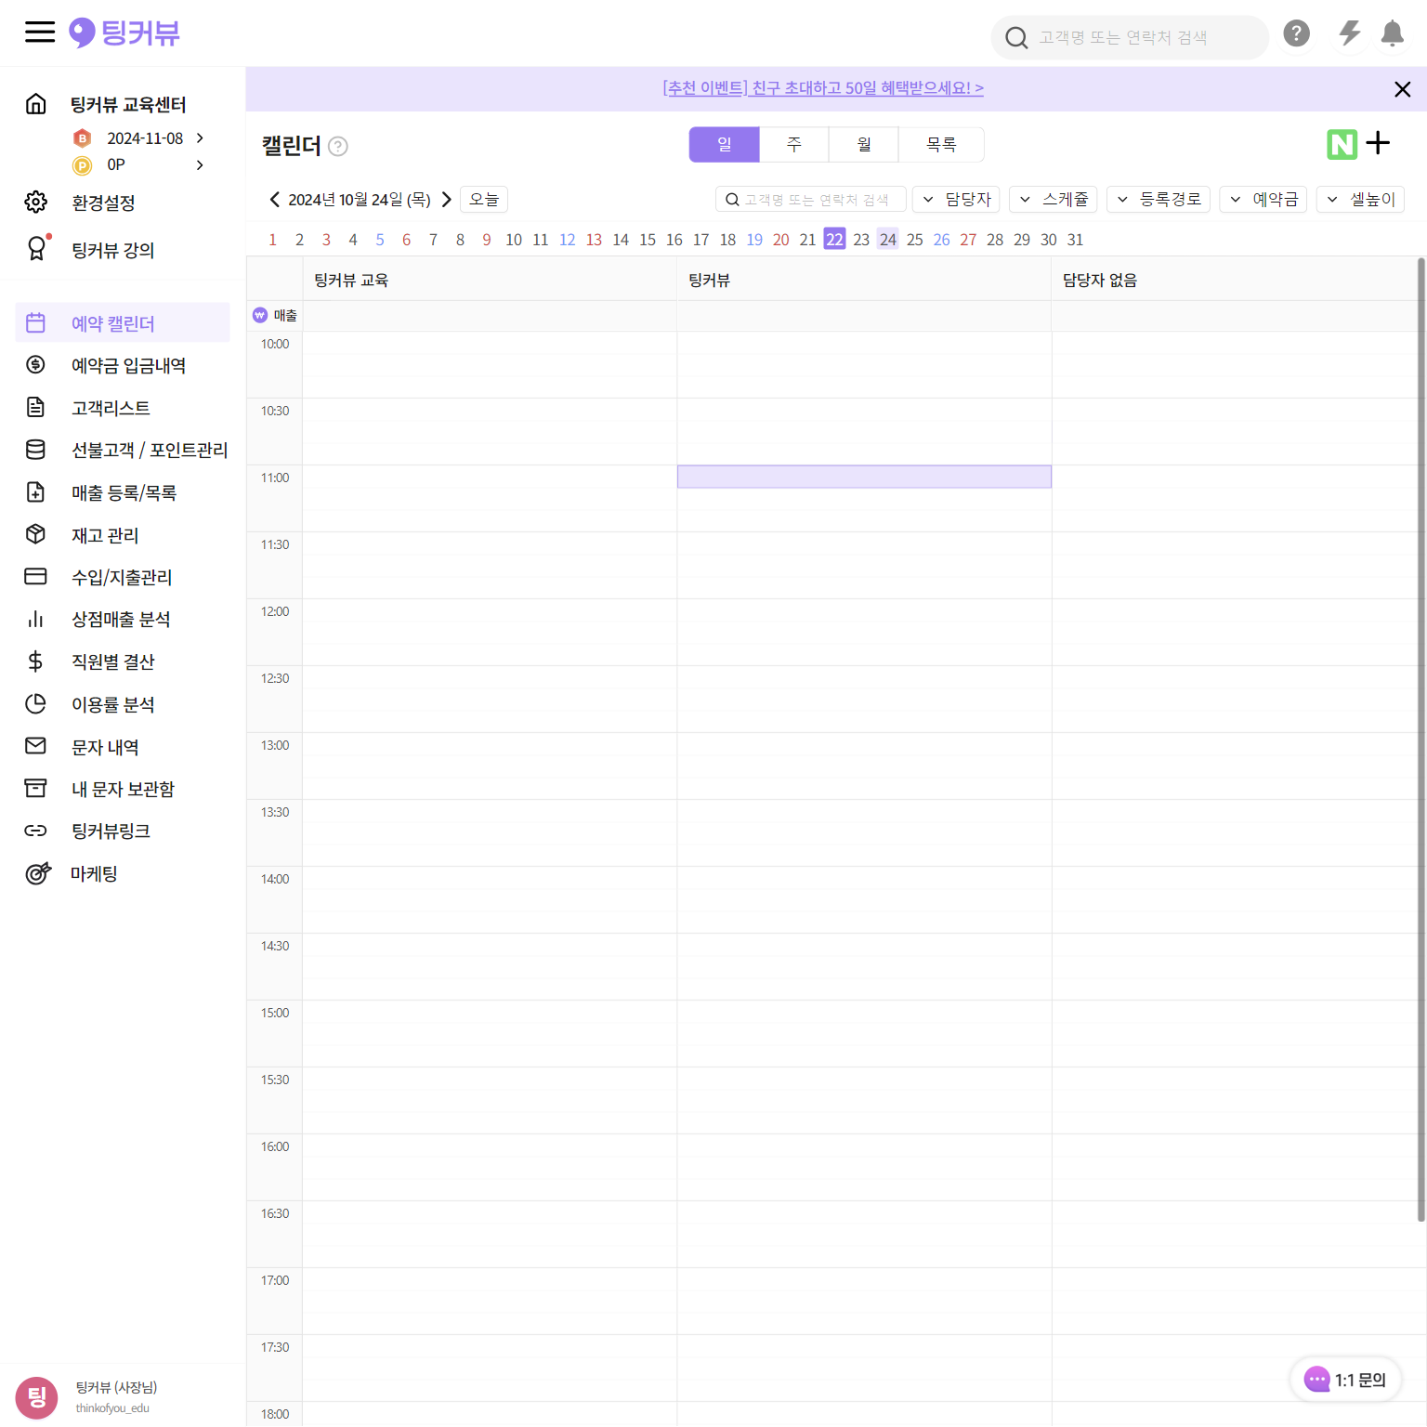Select day 15 in the date strip
1427x1427 pixels.
pos(648,240)
